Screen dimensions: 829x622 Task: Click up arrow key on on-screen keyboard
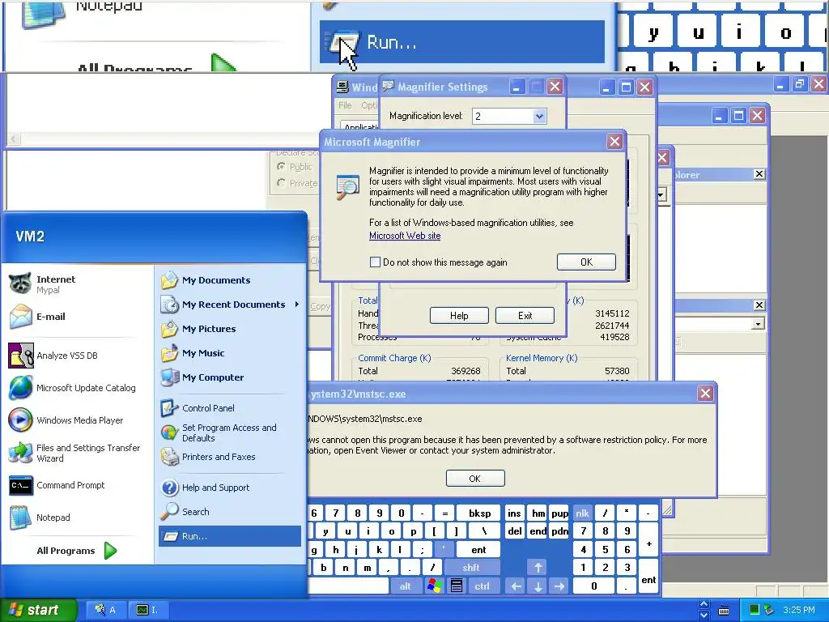tap(538, 568)
